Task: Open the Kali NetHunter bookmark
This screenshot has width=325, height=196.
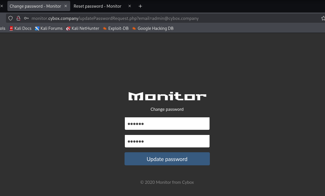Action: coord(82,28)
